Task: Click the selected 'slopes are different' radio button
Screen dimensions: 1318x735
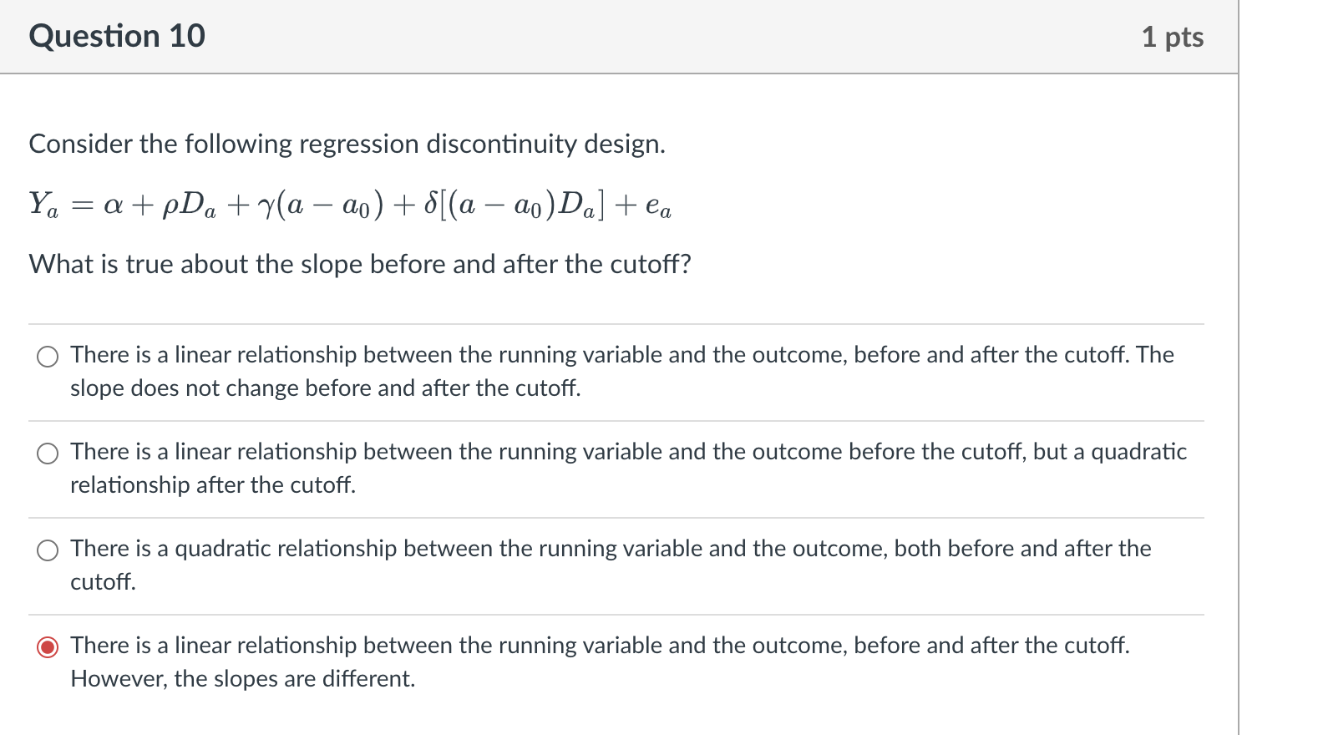Action: pyautogui.click(x=48, y=647)
